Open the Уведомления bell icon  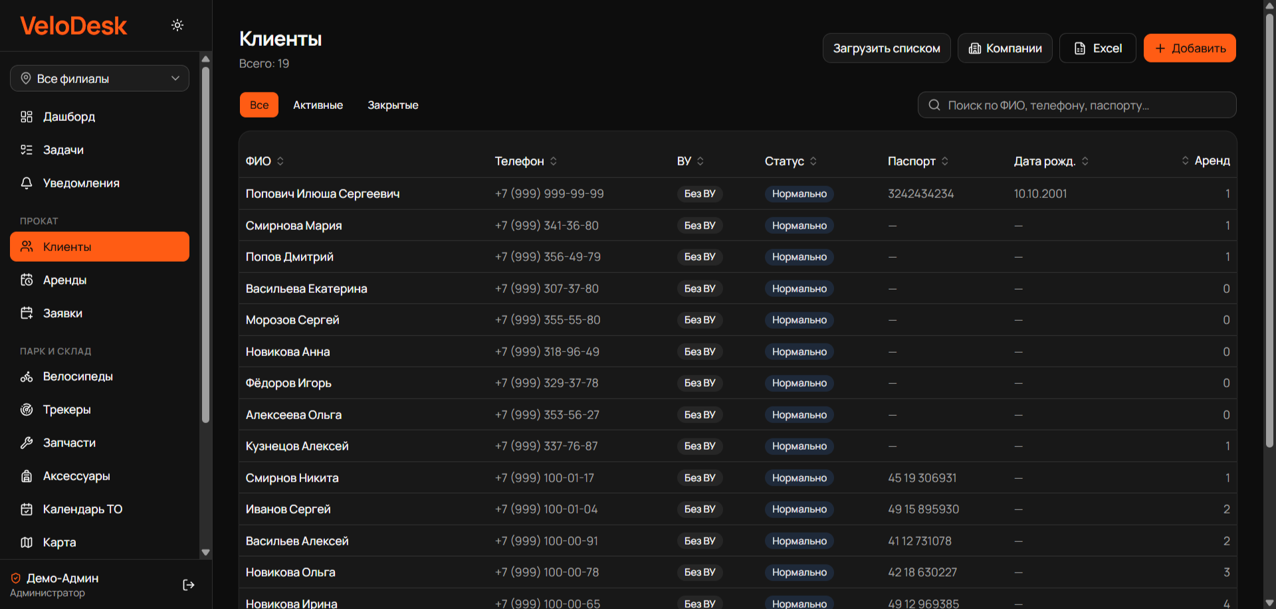(x=27, y=183)
